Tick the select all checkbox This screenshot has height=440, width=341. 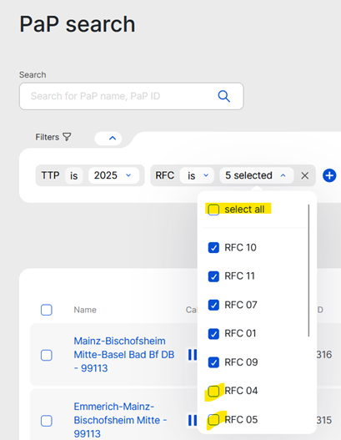coord(213,210)
